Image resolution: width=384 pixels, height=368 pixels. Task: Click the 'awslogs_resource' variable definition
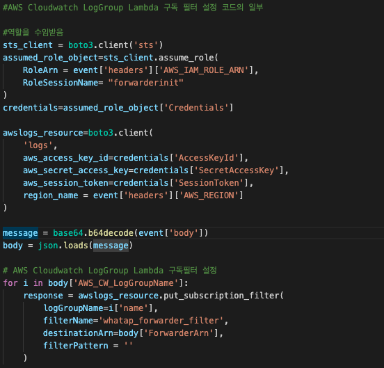click(x=43, y=133)
